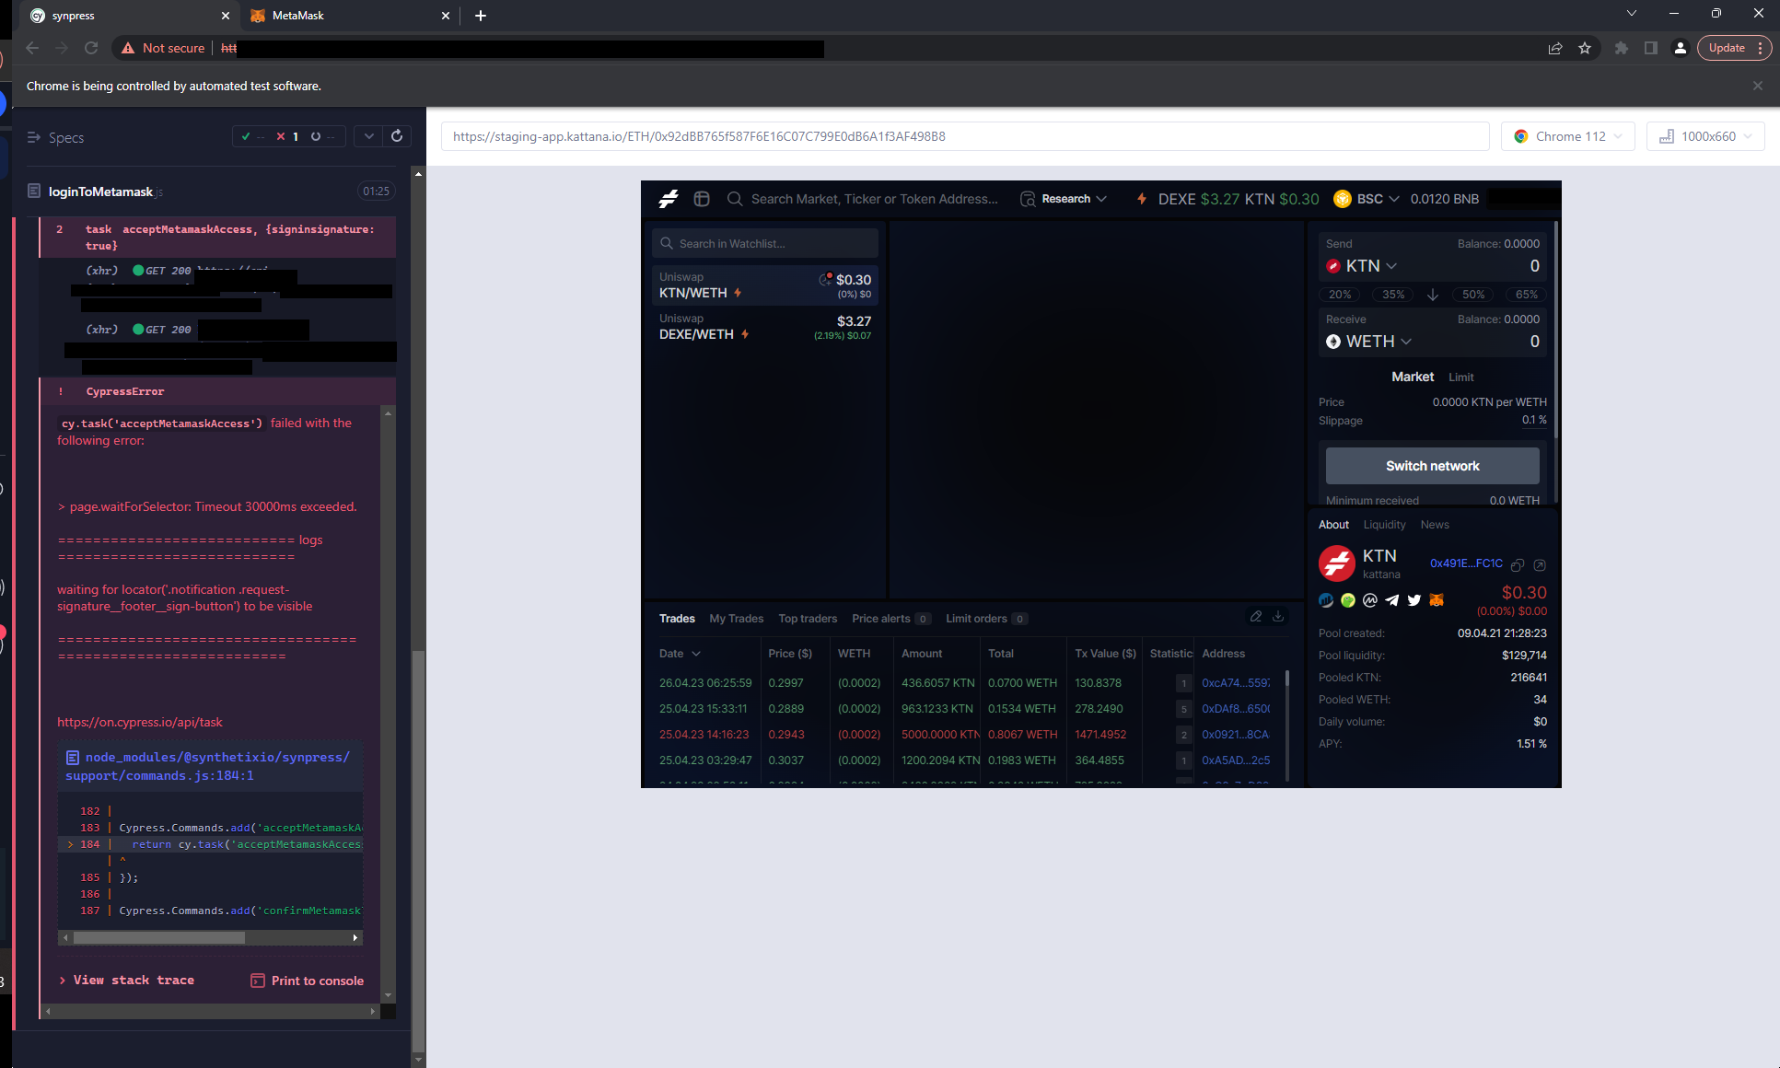The image size is (1780, 1068).
Task: Open the 1000x660 viewport size dropdown
Action: click(x=1705, y=136)
